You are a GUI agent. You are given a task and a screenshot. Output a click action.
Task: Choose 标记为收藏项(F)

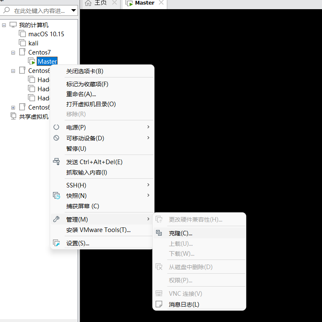pos(102,84)
